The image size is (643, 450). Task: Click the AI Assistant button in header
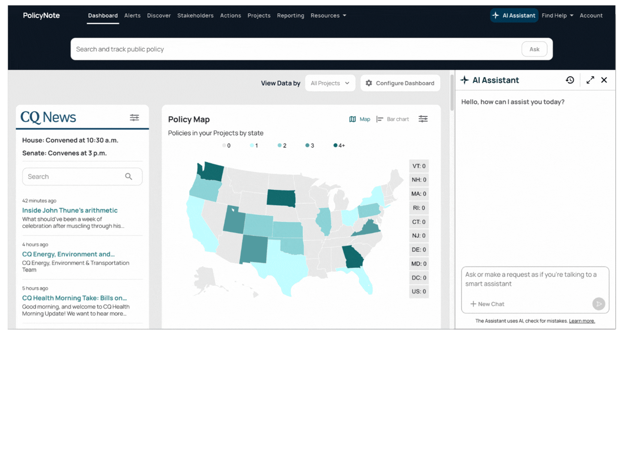(x=514, y=15)
